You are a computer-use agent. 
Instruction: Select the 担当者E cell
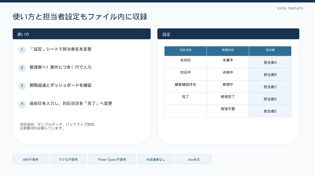point(270,111)
